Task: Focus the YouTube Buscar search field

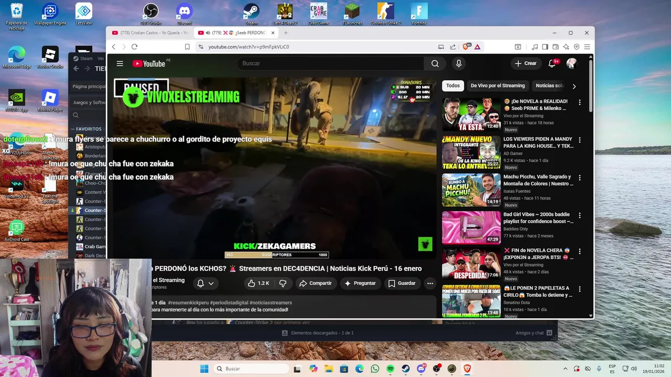Action: [330, 63]
